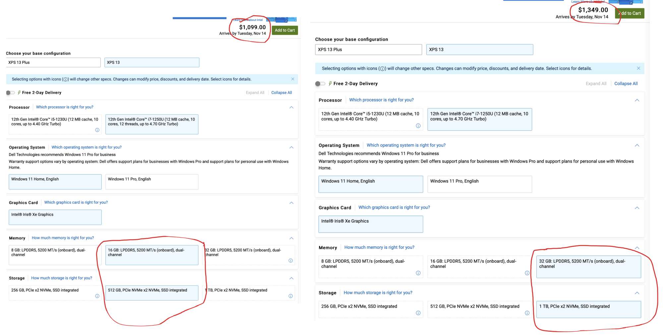Viewport: 663px width, 336px height.
Task: Choose i5-1230U processor in $1,349 configurator
Action: point(371,119)
